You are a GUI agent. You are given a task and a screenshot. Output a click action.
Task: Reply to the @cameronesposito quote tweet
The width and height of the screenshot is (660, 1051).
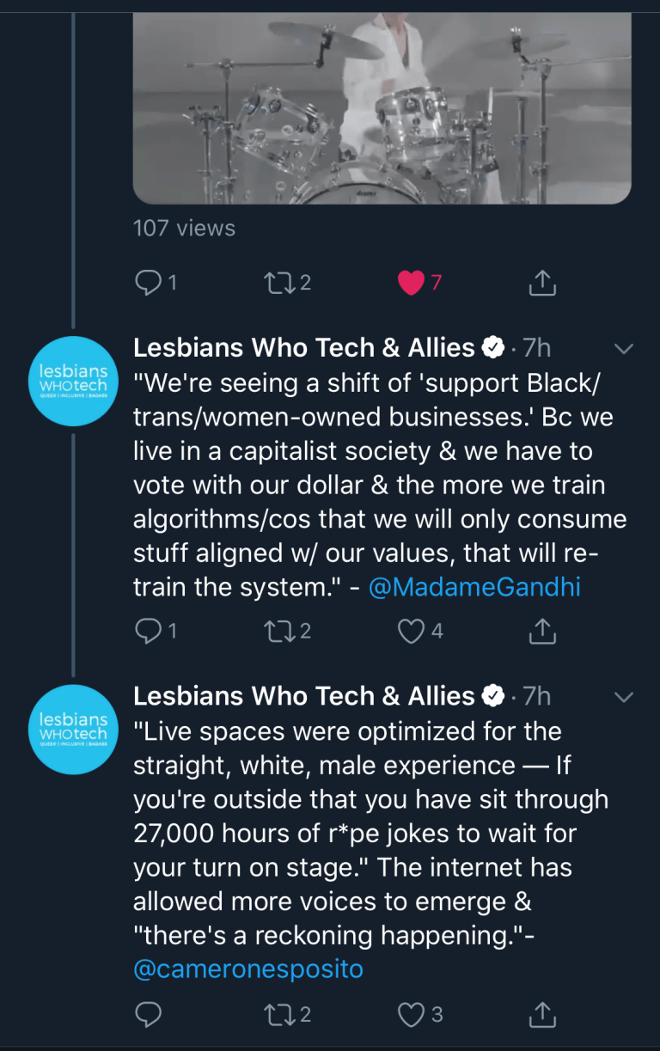click(150, 1014)
